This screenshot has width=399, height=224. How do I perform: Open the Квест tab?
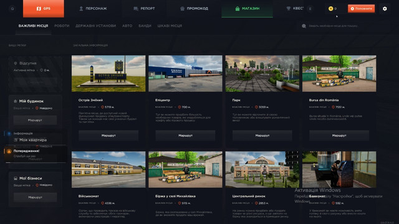[x=294, y=9]
